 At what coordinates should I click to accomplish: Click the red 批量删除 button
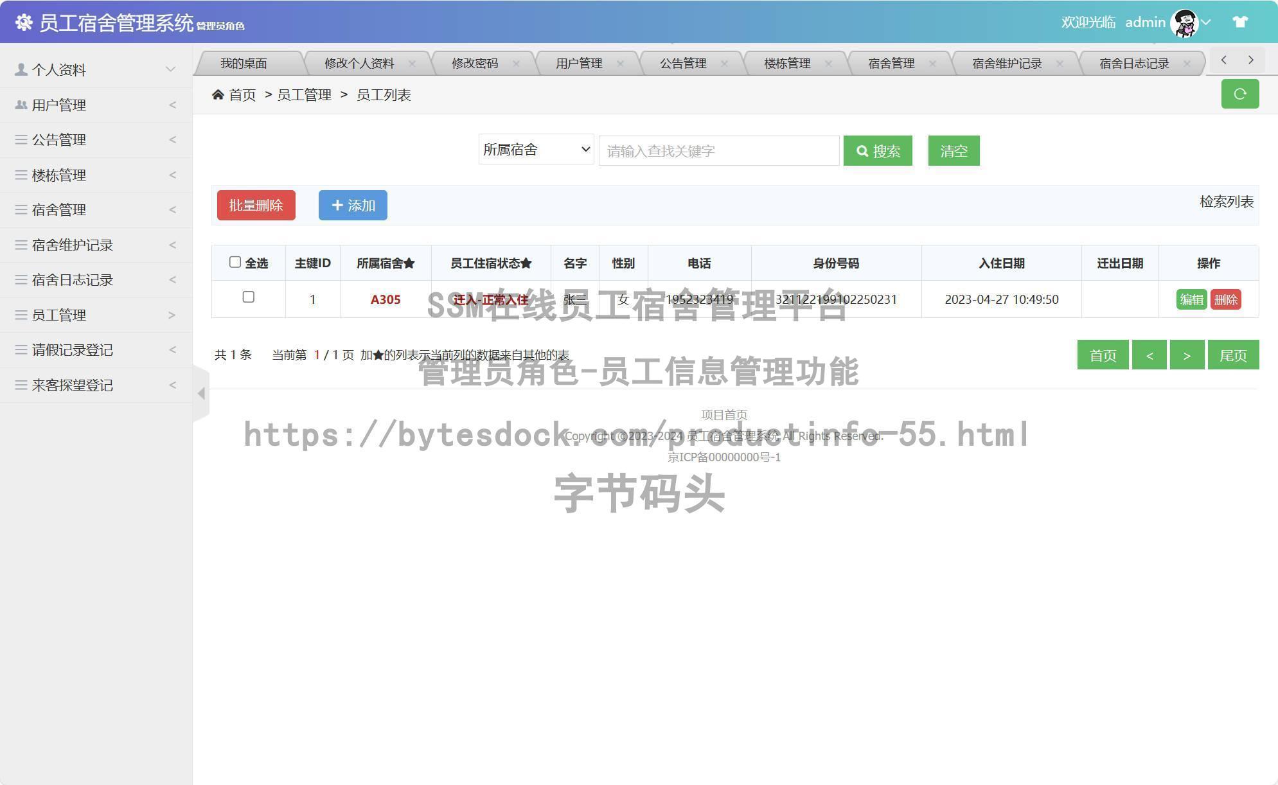[x=256, y=205]
